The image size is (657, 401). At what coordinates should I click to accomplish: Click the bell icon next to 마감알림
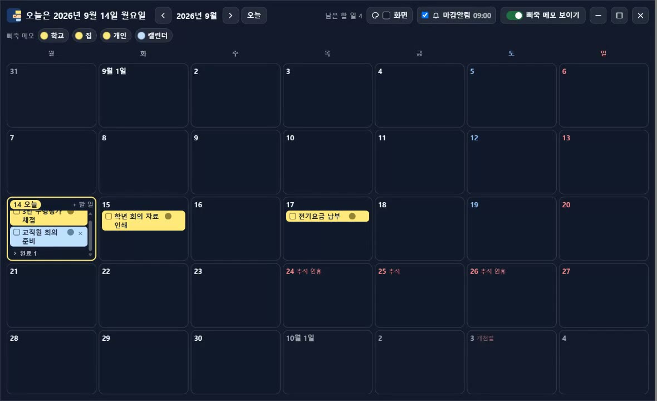point(436,16)
